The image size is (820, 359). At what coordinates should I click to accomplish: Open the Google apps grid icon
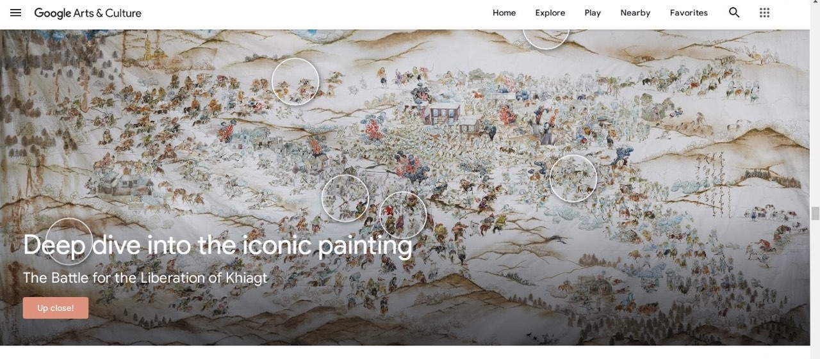click(x=764, y=13)
